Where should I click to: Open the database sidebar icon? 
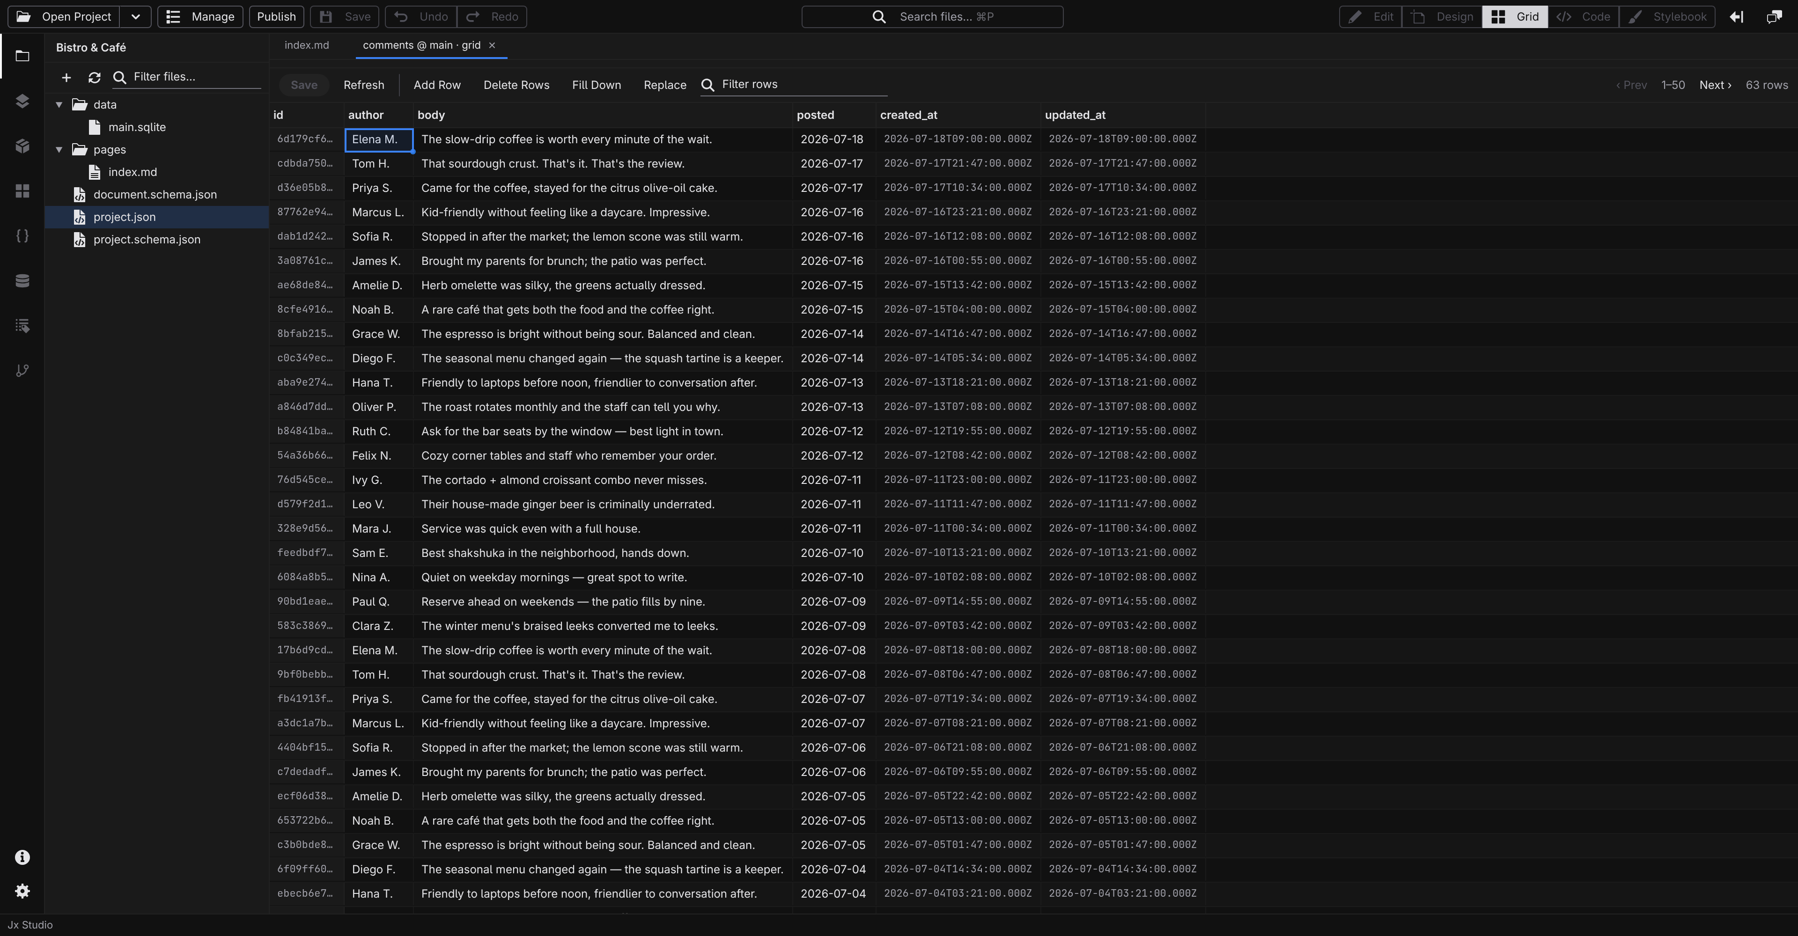(22, 280)
